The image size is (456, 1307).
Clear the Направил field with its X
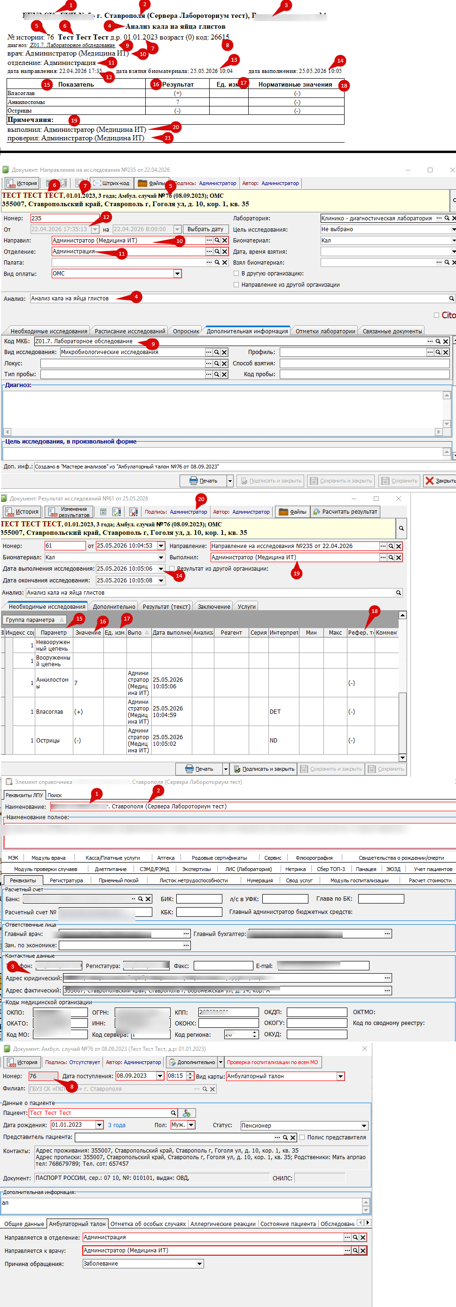pyautogui.click(x=224, y=241)
